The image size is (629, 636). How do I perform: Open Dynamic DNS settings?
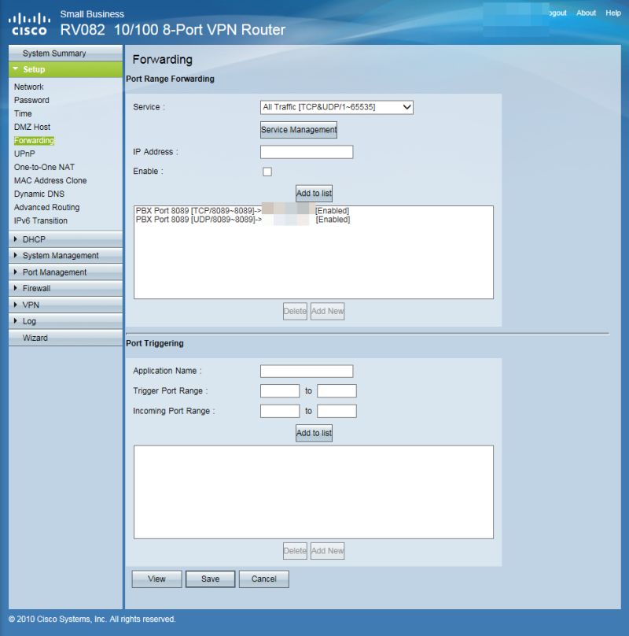[x=39, y=194]
